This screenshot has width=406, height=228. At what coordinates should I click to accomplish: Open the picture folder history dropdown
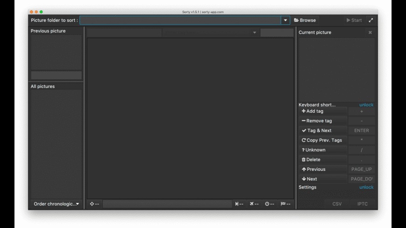(x=285, y=20)
